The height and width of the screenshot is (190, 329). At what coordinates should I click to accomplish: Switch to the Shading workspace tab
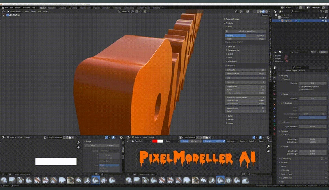click(96, 8)
